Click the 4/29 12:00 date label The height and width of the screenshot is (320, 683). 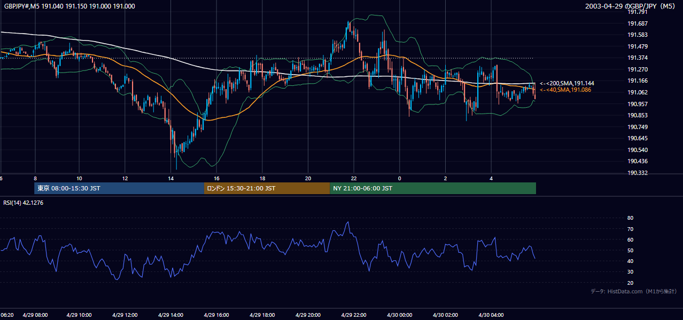click(126, 315)
